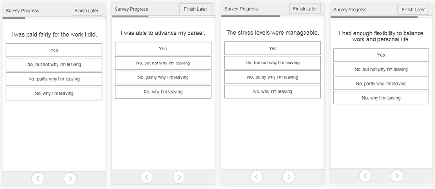
Task: Answer Yes to being paid fairly
Action: click(54, 50)
